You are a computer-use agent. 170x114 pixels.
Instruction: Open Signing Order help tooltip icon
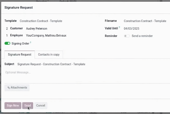(x=31, y=42)
